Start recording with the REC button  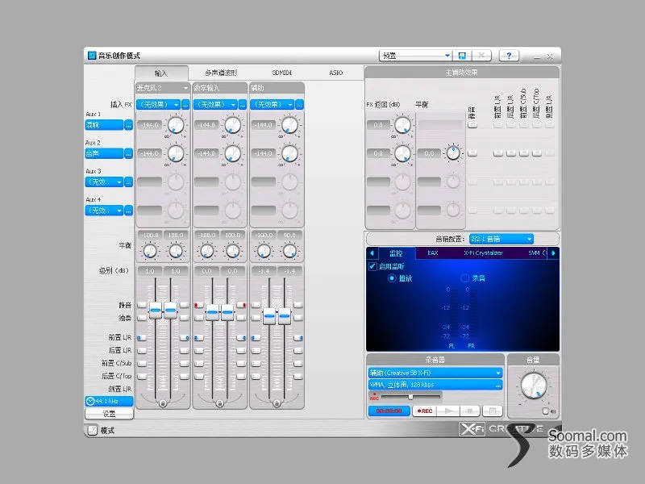click(x=425, y=411)
